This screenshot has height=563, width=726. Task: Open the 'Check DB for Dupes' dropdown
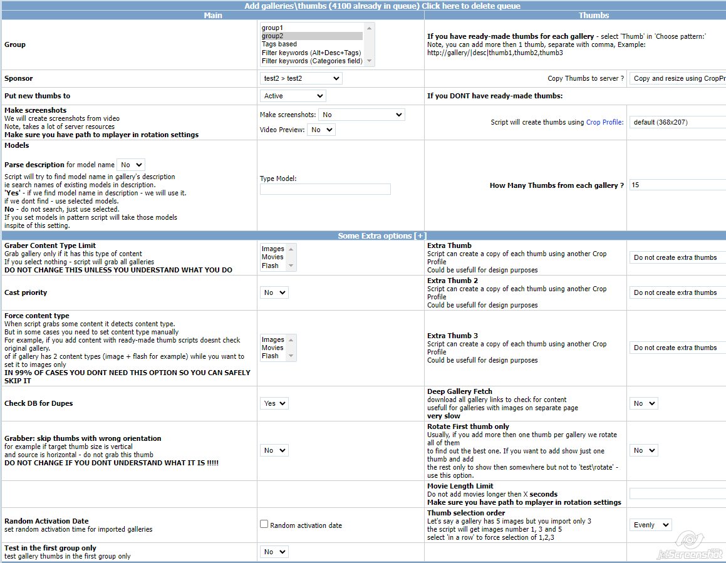274,404
